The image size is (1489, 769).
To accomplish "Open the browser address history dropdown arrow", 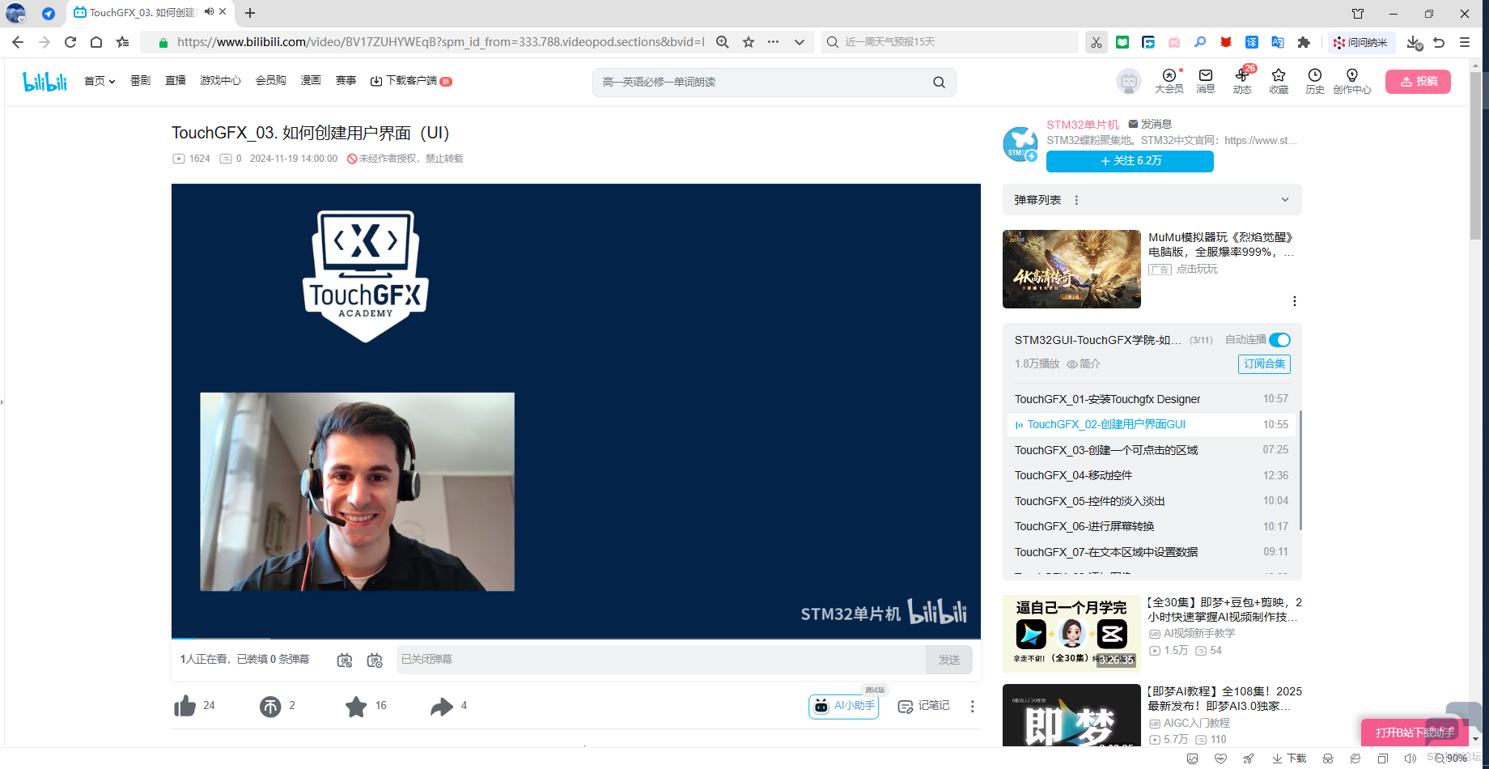I will click(x=800, y=42).
